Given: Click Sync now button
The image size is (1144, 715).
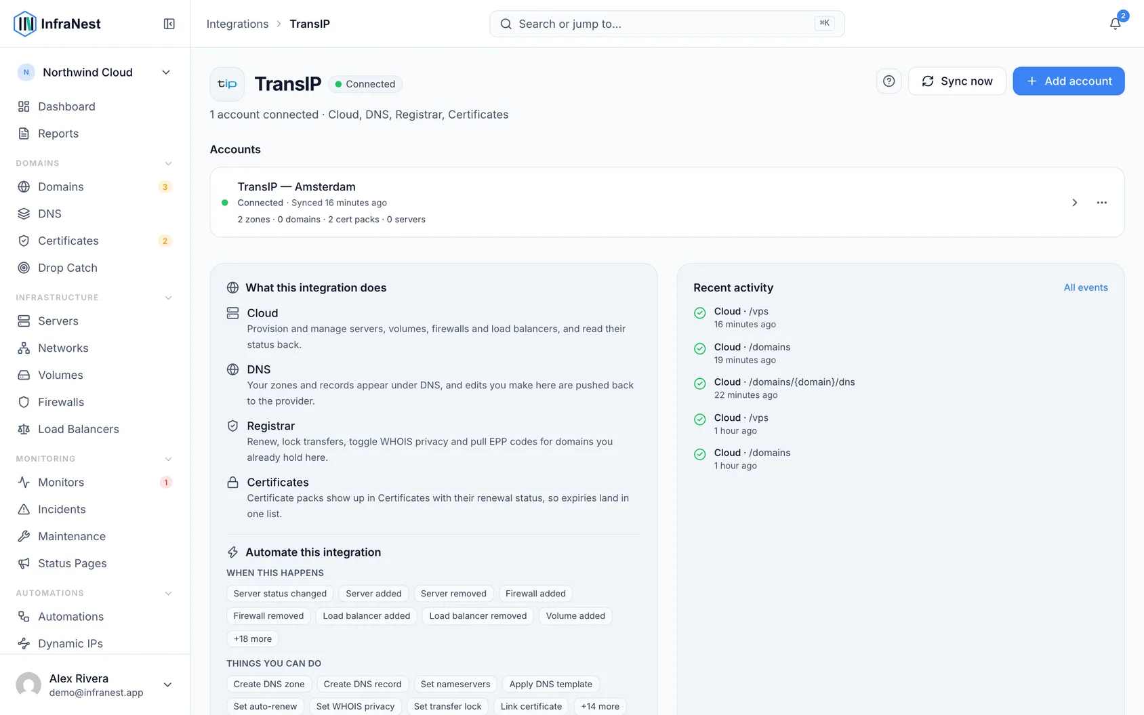Looking at the screenshot, I should [957, 81].
